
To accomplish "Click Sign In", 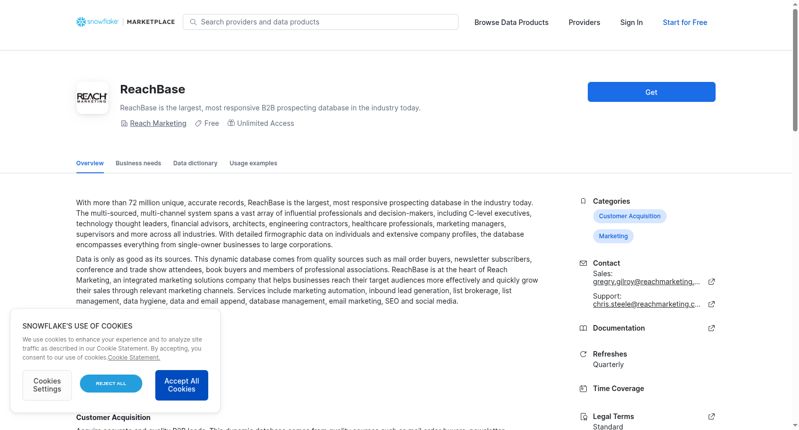I will coord(631,22).
